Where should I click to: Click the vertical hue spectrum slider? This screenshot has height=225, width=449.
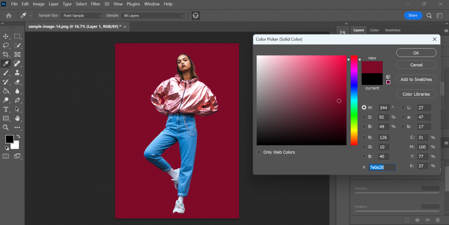point(354,100)
